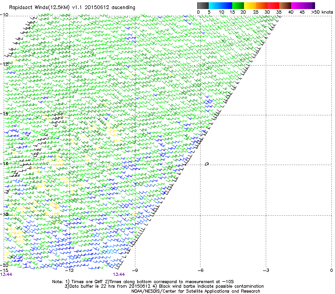
Task: Click the '>50 knots' legend label
Action: tap(322, 12)
